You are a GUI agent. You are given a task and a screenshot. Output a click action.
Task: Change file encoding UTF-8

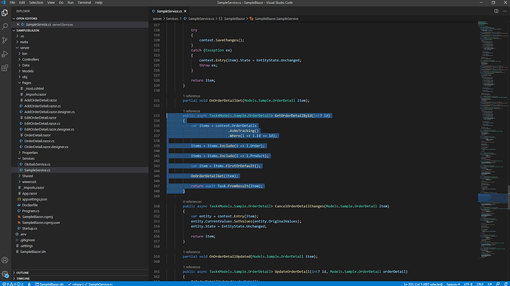coord(468,284)
